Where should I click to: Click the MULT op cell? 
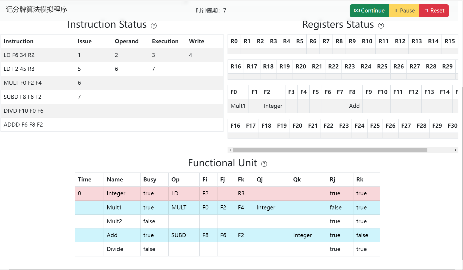point(184,208)
